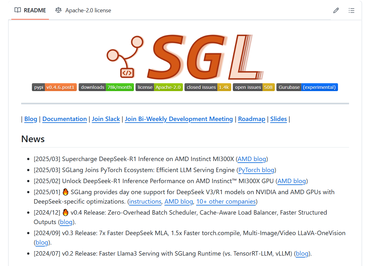368x266 pixels.
Task: Open blog link for v0.3 Release
Action: (42, 242)
